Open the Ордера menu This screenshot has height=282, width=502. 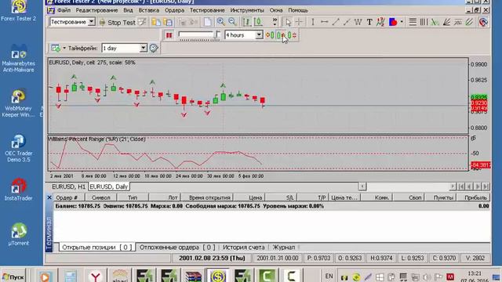[174, 10]
